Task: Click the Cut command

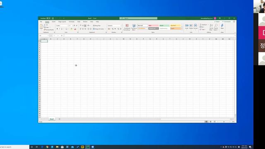Action: (46, 25)
